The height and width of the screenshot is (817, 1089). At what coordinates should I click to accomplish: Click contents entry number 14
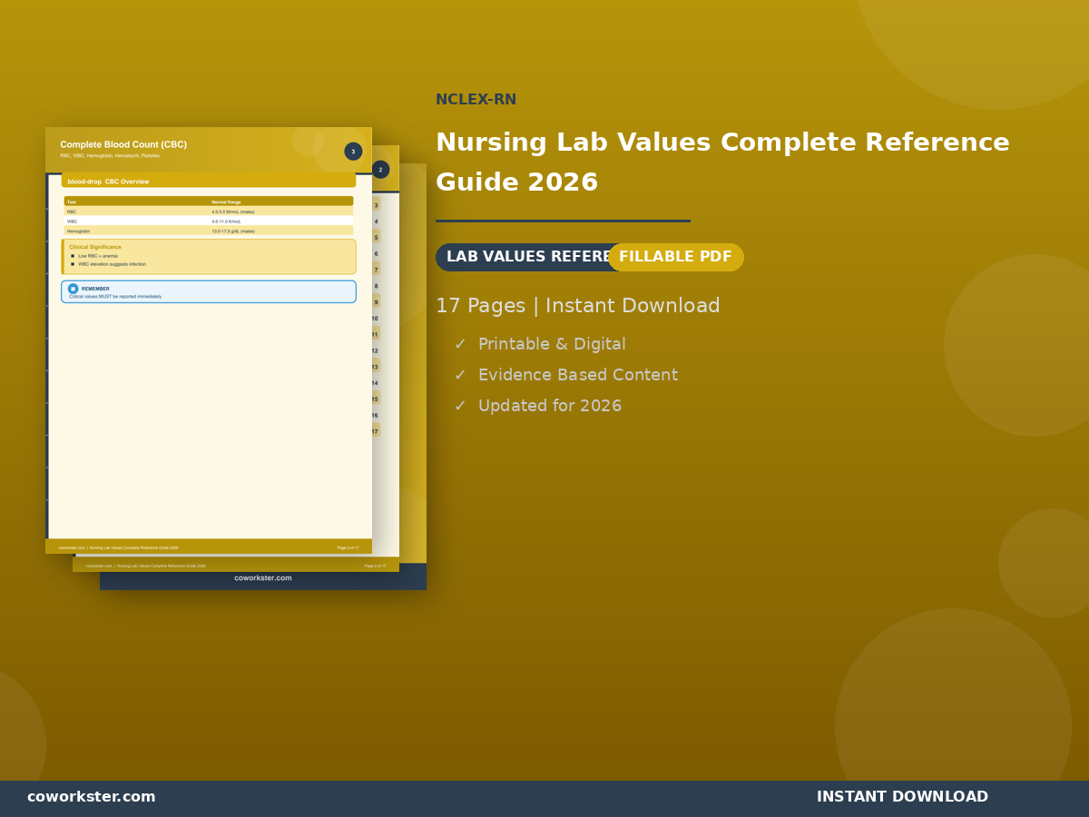[x=374, y=383]
